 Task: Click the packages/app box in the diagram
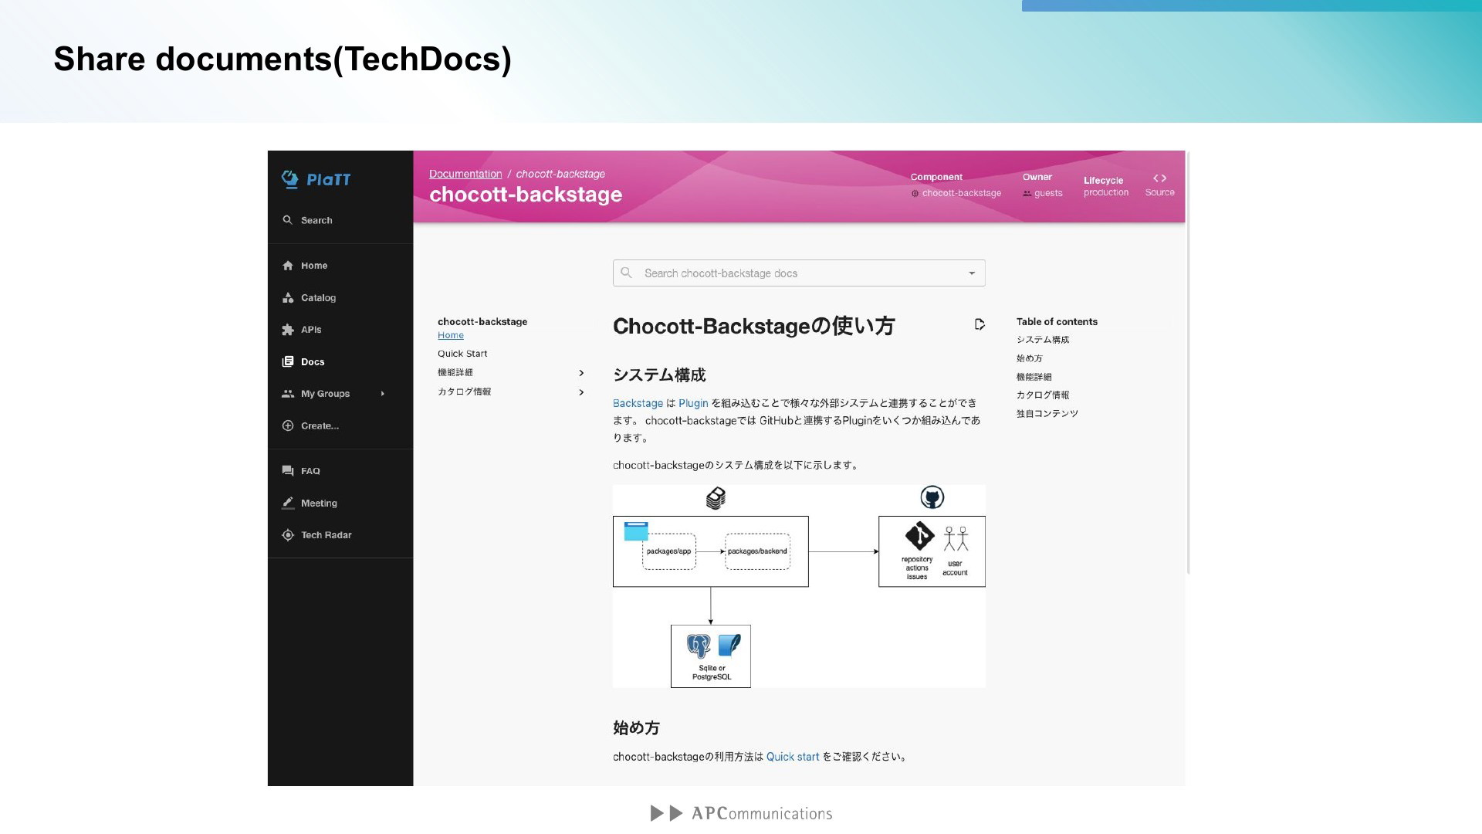pos(668,551)
